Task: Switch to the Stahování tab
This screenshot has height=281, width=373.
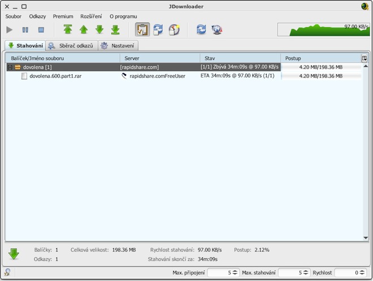Action: (25, 45)
